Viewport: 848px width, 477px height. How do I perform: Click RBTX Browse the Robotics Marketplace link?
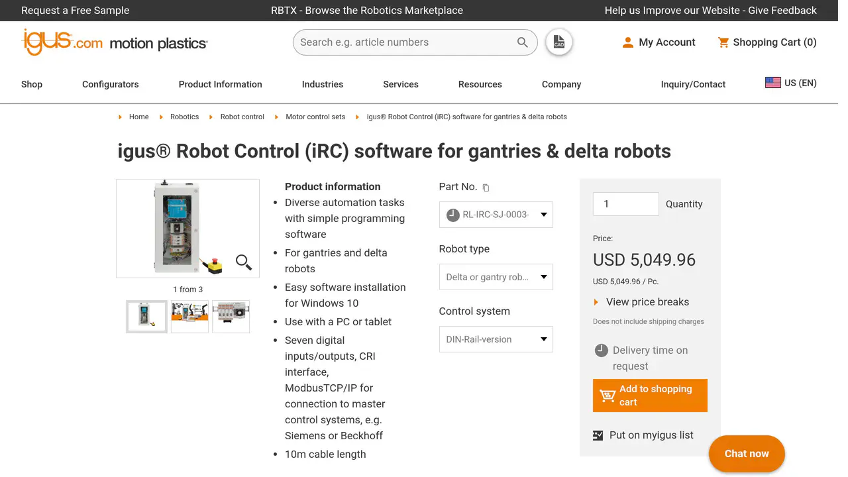tap(367, 11)
